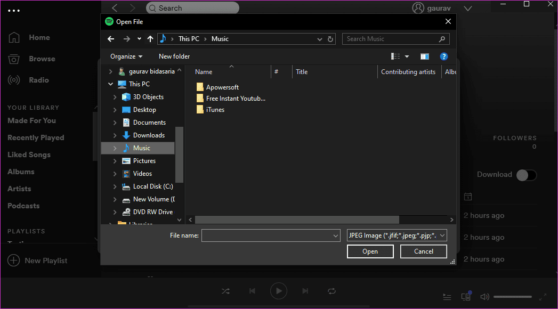Open recent locations dropdown arrow

[x=139, y=39]
